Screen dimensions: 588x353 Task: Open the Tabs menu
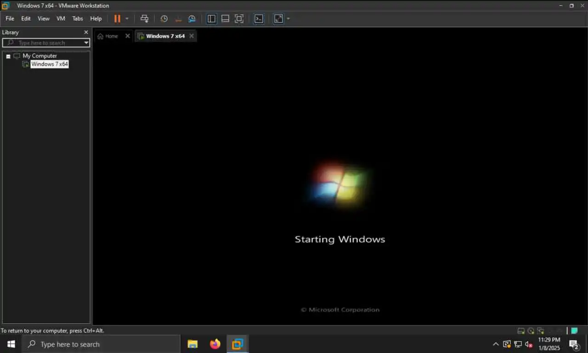point(78,19)
